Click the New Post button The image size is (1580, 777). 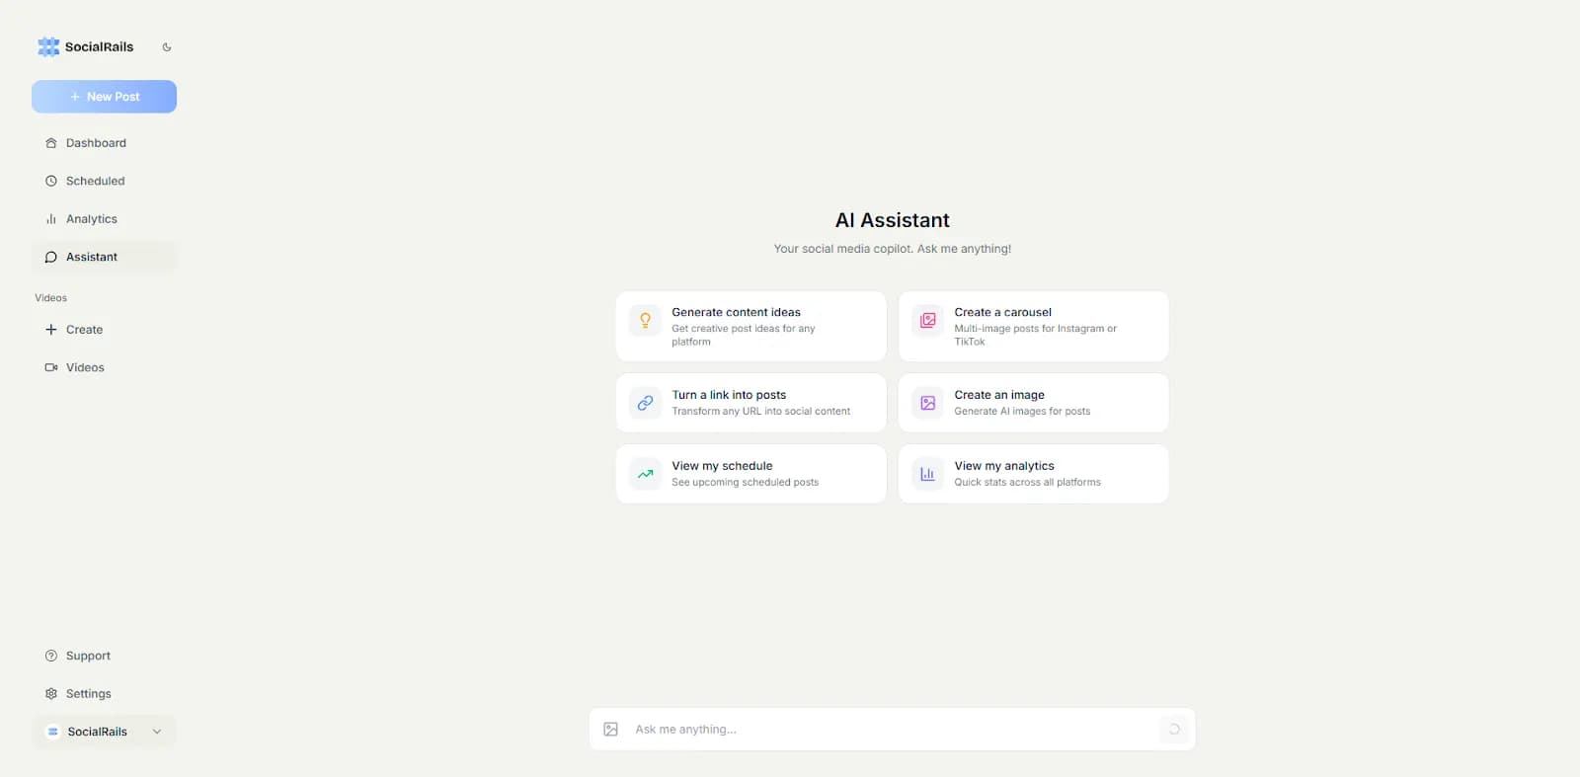[104, 96]
